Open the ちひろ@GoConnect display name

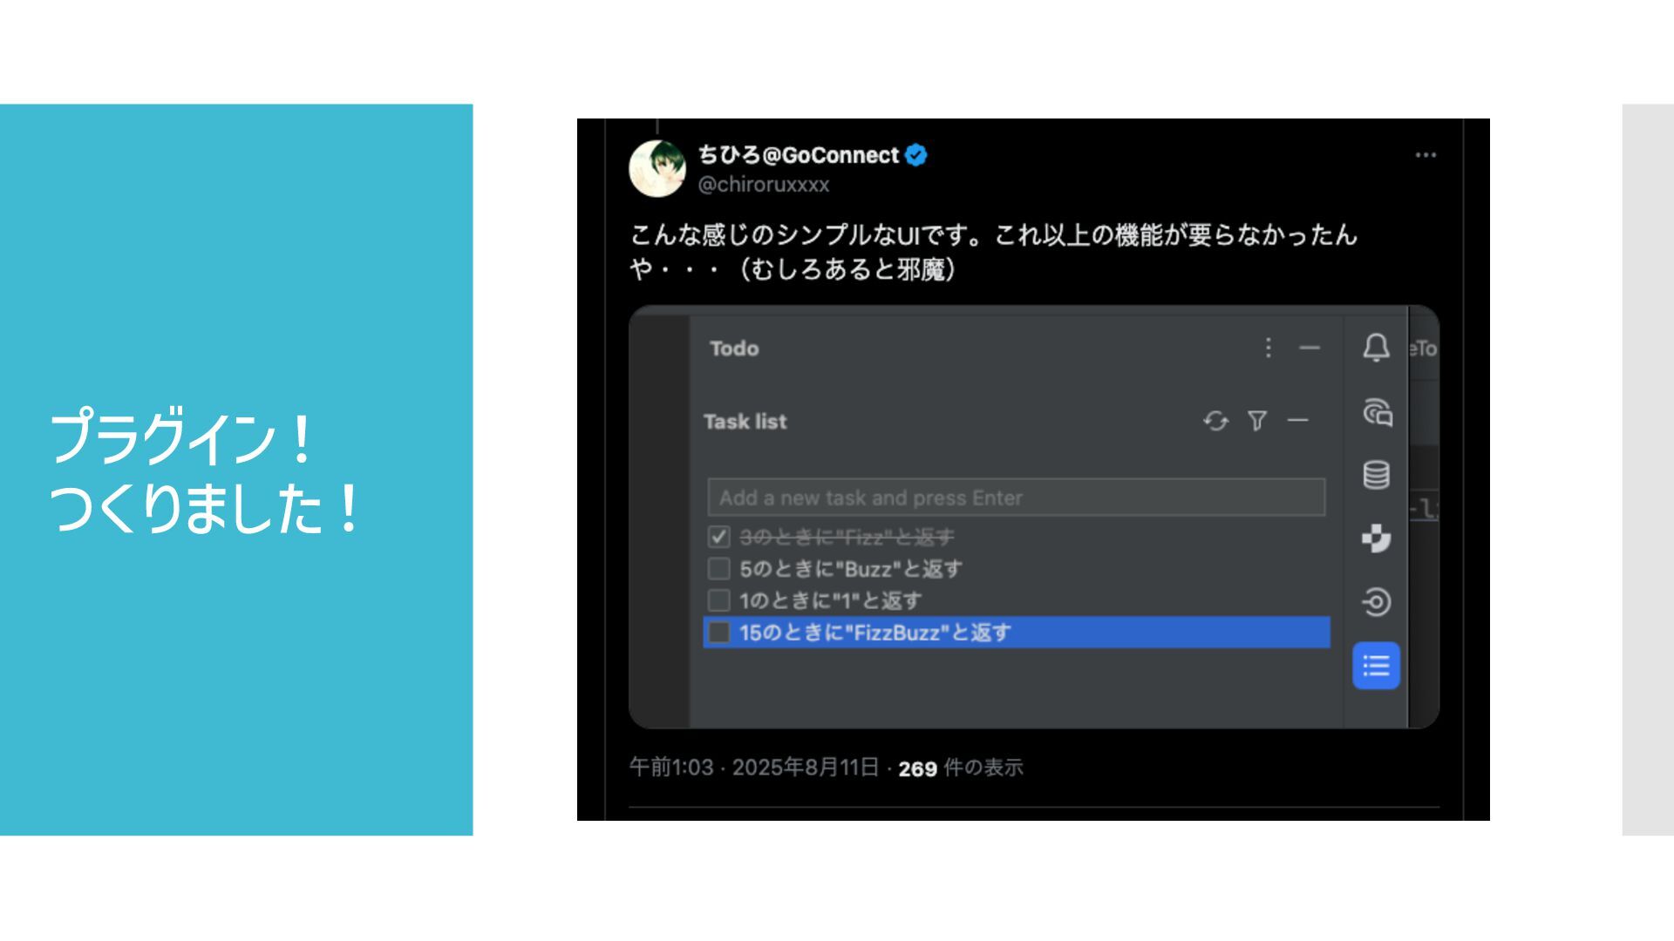(798, 155)
